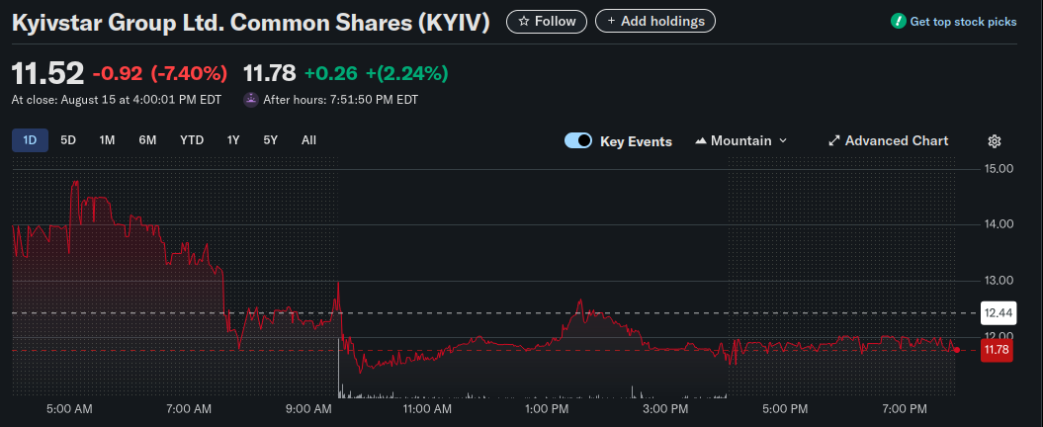Open the Get top stock picks link
Image resolution: width=1043 pixels, height=427 pixels.
962,22
